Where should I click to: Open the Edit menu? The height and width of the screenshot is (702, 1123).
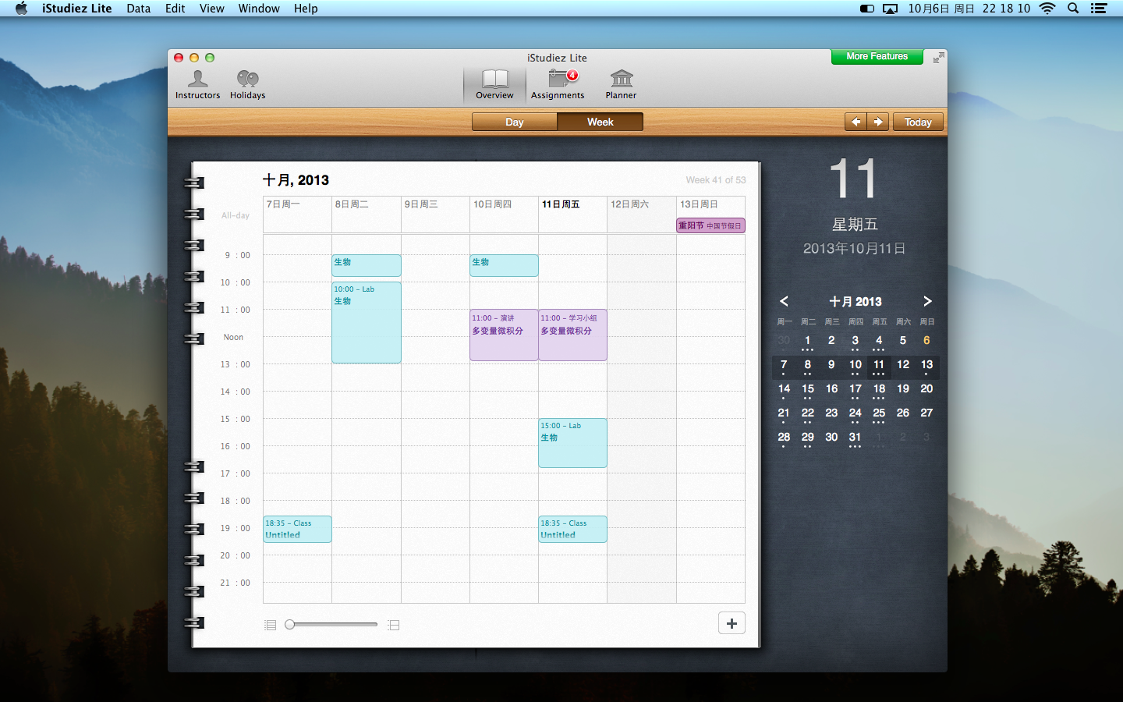(x=175, y=9)
